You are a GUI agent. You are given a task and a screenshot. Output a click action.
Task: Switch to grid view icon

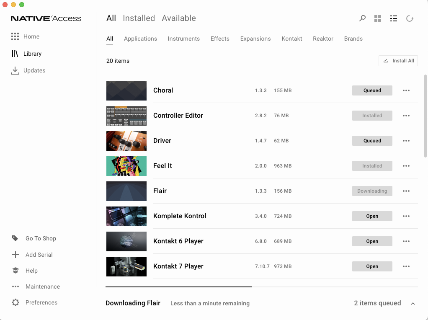[378, 18]
